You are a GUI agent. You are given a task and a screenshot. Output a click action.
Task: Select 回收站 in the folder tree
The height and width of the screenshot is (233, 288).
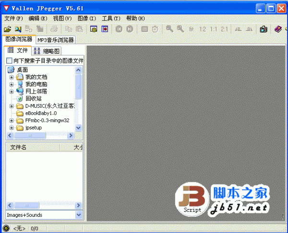click(34, 99)
